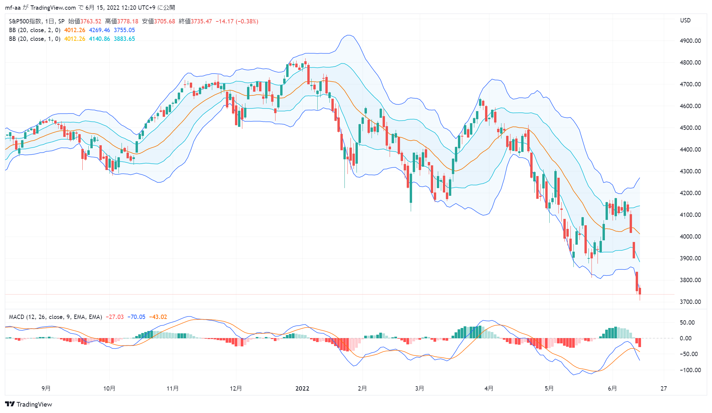This screenshot has height=413, width=712.
Task: Click the 2022 year marker on time axis
Action: tap(302, 389)
